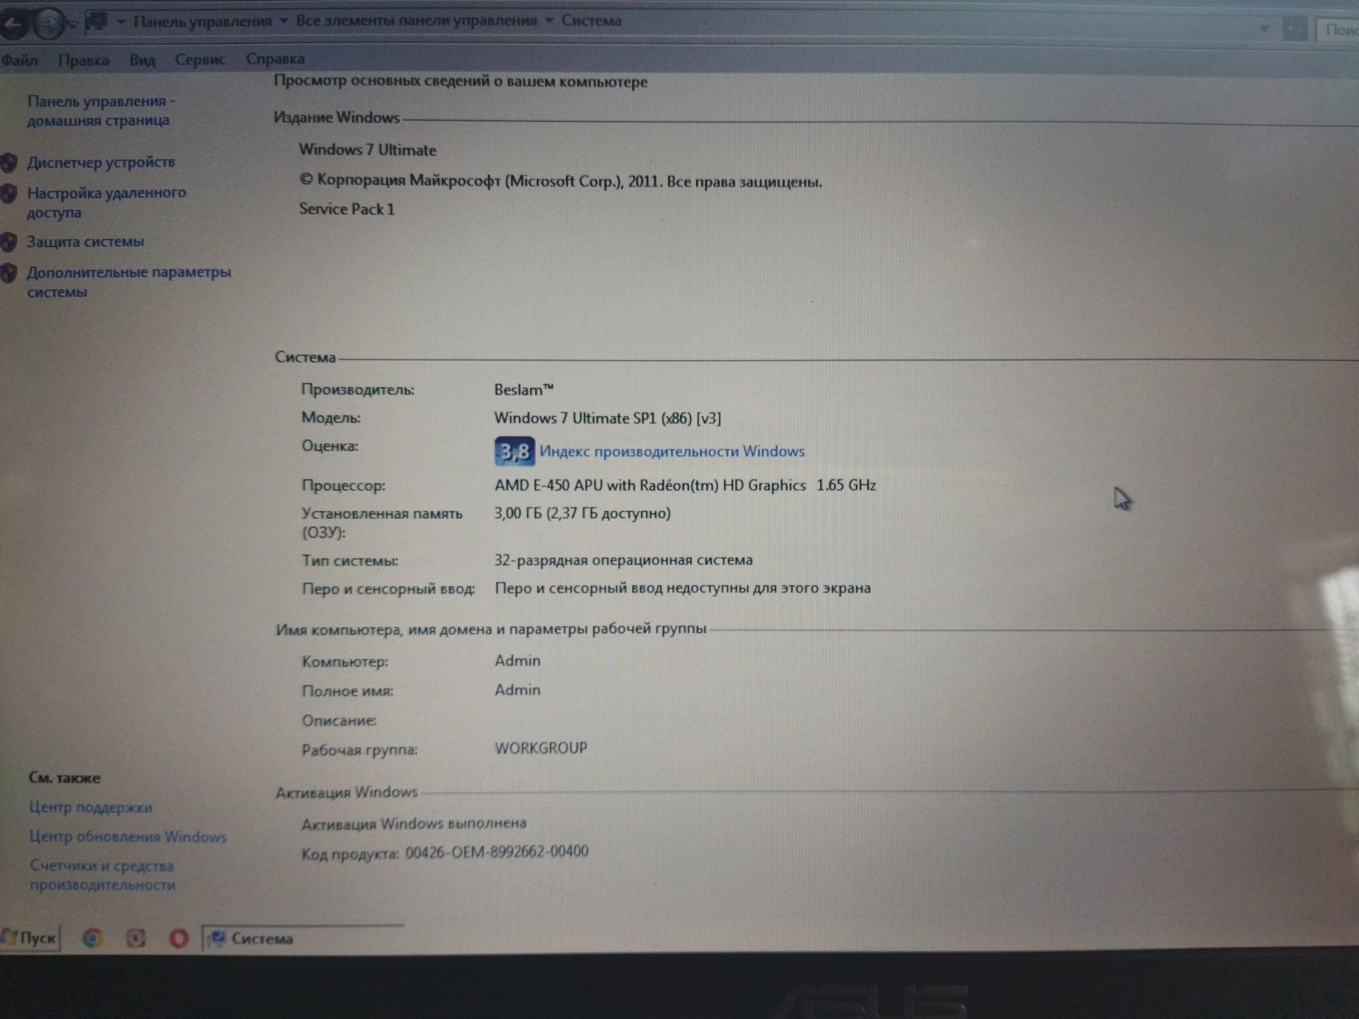Open Дополнительные параметры системы link
Viewport: 1359px width, 1019px height.
(x=128, y=282)
